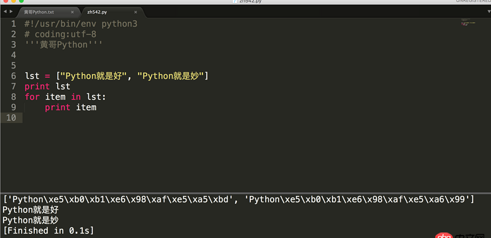Viewport: 491px width, 238px height.
Task: Click the shebang line '#!/usr/bin/env python3'
Action: (81, 24)
